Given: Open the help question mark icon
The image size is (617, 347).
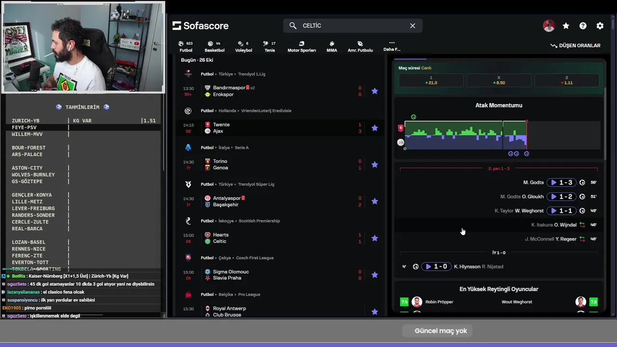Looking at the screenshot, I should (x=583, y=26).
